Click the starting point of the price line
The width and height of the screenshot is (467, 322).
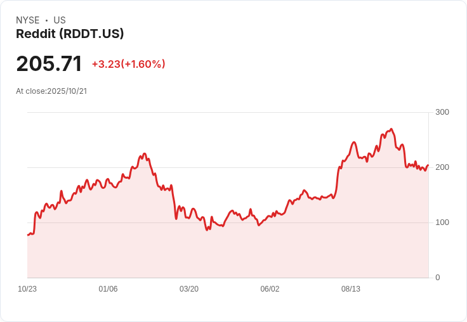[28, 235]
